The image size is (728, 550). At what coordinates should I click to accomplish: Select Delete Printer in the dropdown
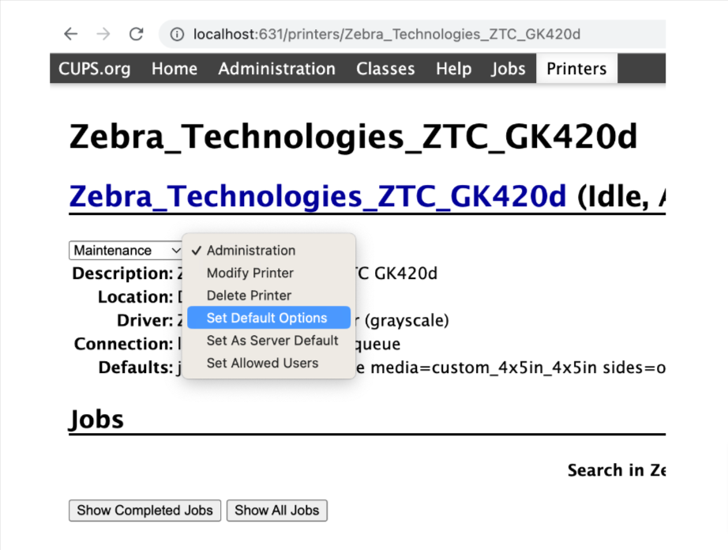pyautogui.click(x=250, y=296)
